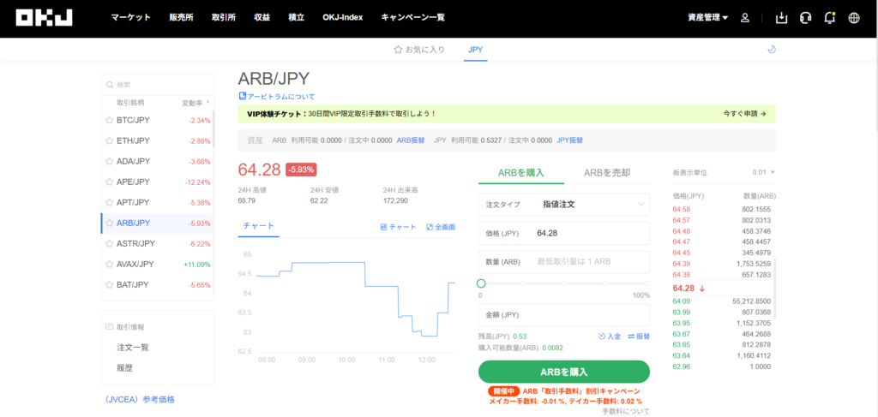The width and height of the screenshot is (878, 417).
Task: Toggle favorite star for BTC/JPY
Action: 109,121
